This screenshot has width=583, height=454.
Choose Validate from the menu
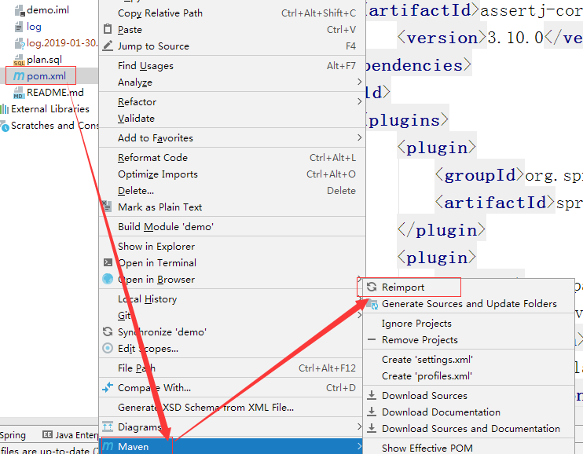(x=232, y=119)
